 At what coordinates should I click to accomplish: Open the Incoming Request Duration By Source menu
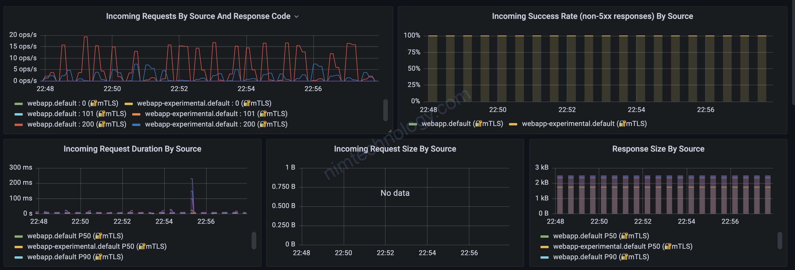coord(132,149)
